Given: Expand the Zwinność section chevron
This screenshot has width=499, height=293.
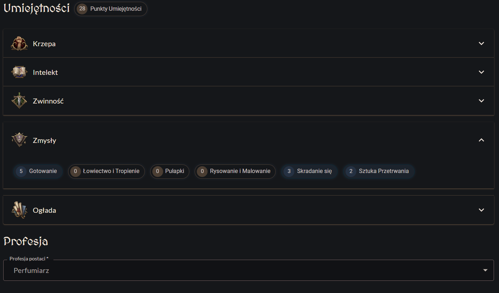Looking at the screenshot, I should [481, 101].
